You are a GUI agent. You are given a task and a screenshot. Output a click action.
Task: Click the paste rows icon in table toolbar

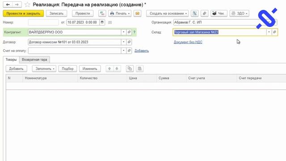[x=139, y=69]
